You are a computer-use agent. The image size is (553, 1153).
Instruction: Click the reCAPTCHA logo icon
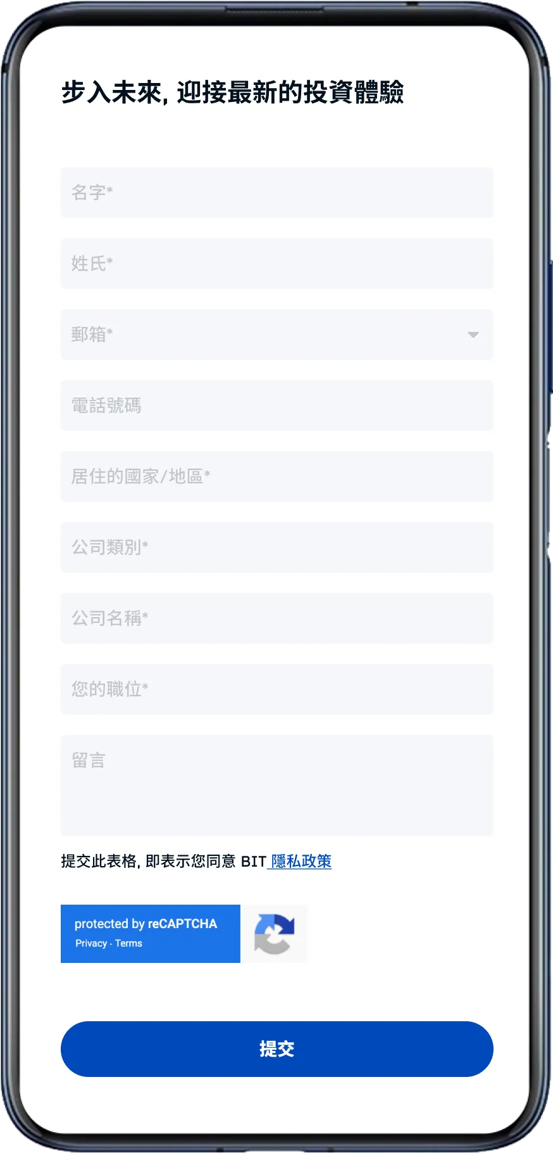point(274,934)
